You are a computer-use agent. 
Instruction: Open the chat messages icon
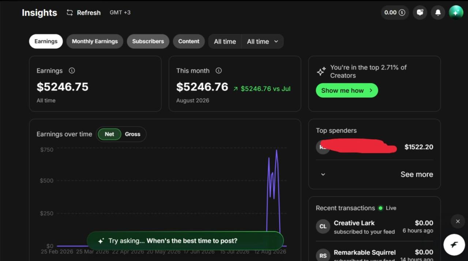[x=420, y=12]
